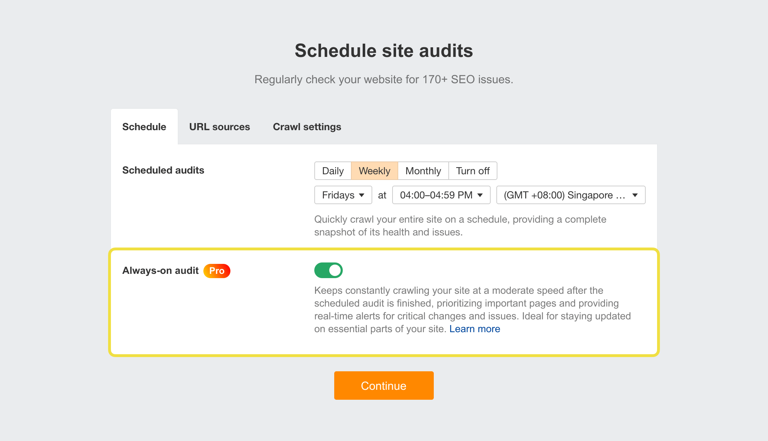768x441 pixels.
Task: Set scheduled audits to Monthly
Action: (423, 171)
